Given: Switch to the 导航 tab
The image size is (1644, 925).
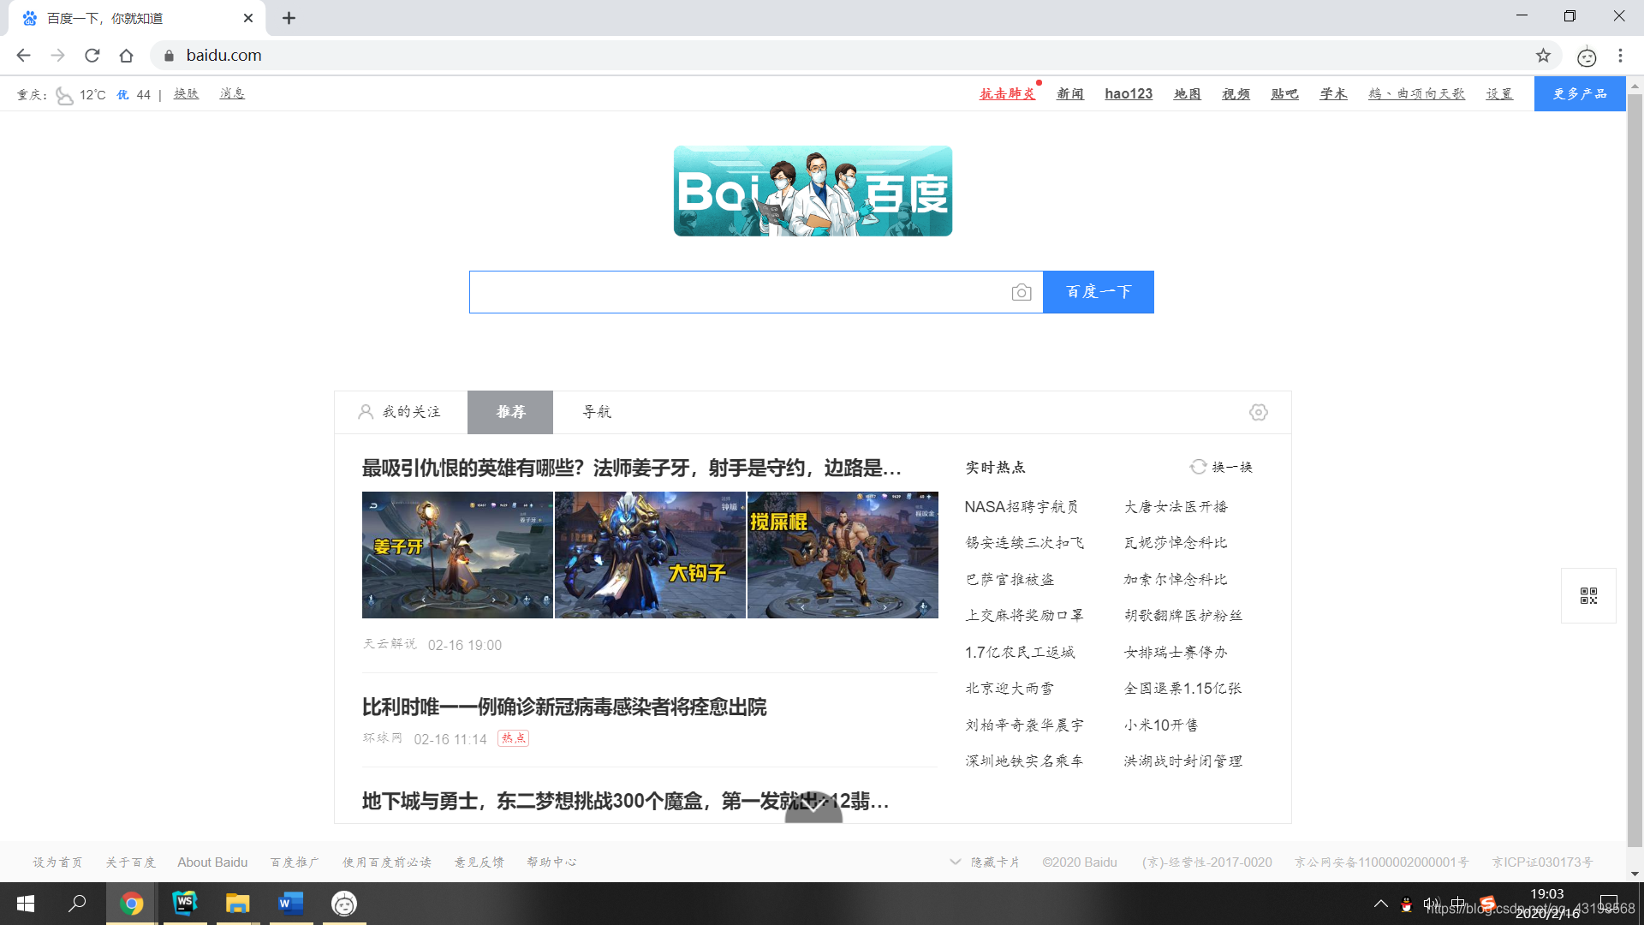Looking at the screenshot, I should (597, 412).
